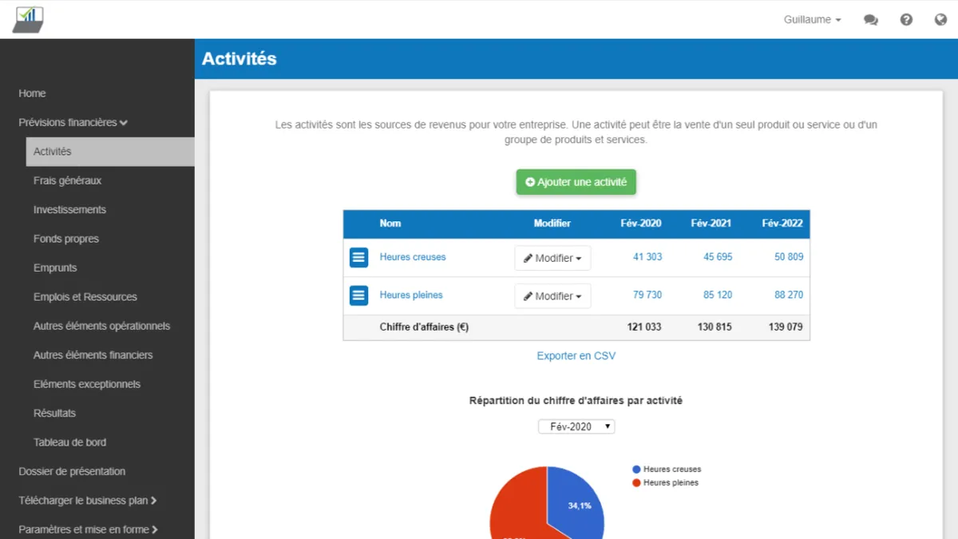Click the Fév-2020 column header
This screenshot has height=539, width=958.
(641, 224)
